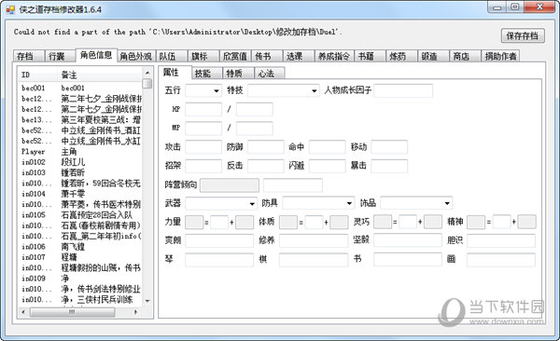The width and height of the screenshot is (560, 341).
Task: Click the list scroll-up arrow
Action: (147, 73)
